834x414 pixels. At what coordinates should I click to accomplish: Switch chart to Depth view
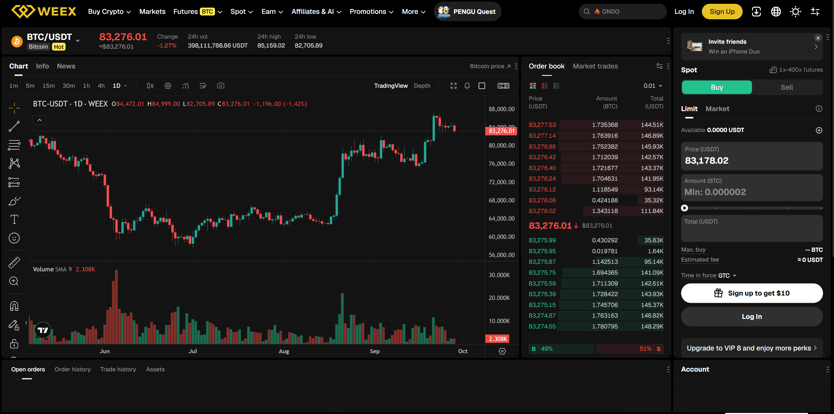click(x=422, y=86)
